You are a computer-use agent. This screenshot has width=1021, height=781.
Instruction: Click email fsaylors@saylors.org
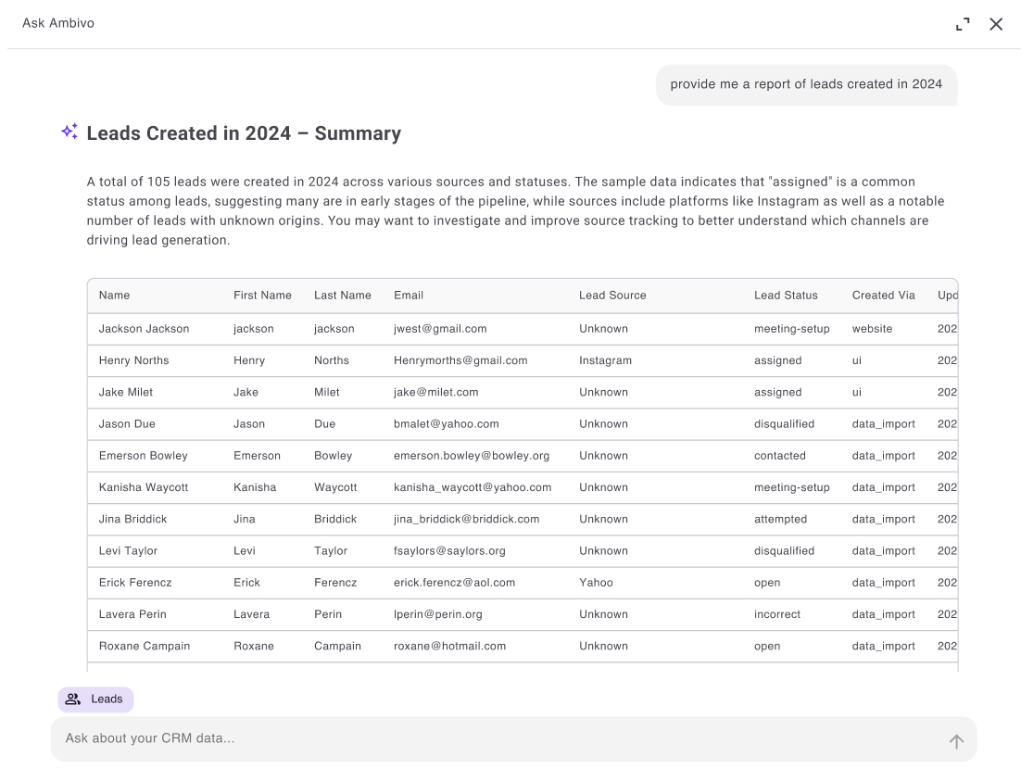point(449,551)
